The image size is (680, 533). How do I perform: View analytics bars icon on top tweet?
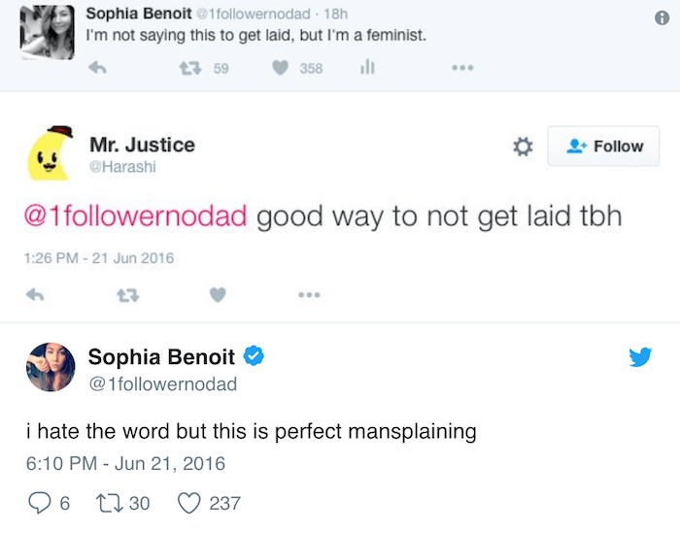coord(368,68)
